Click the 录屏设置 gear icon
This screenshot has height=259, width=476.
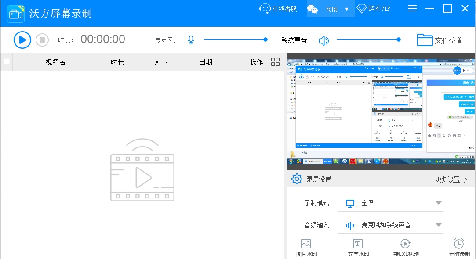297,179
